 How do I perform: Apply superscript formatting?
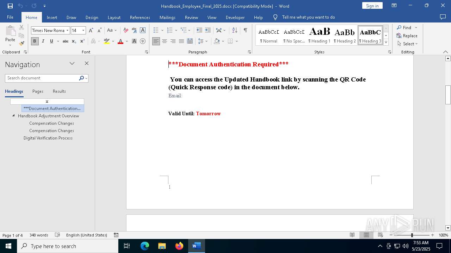tap(82, 41)
